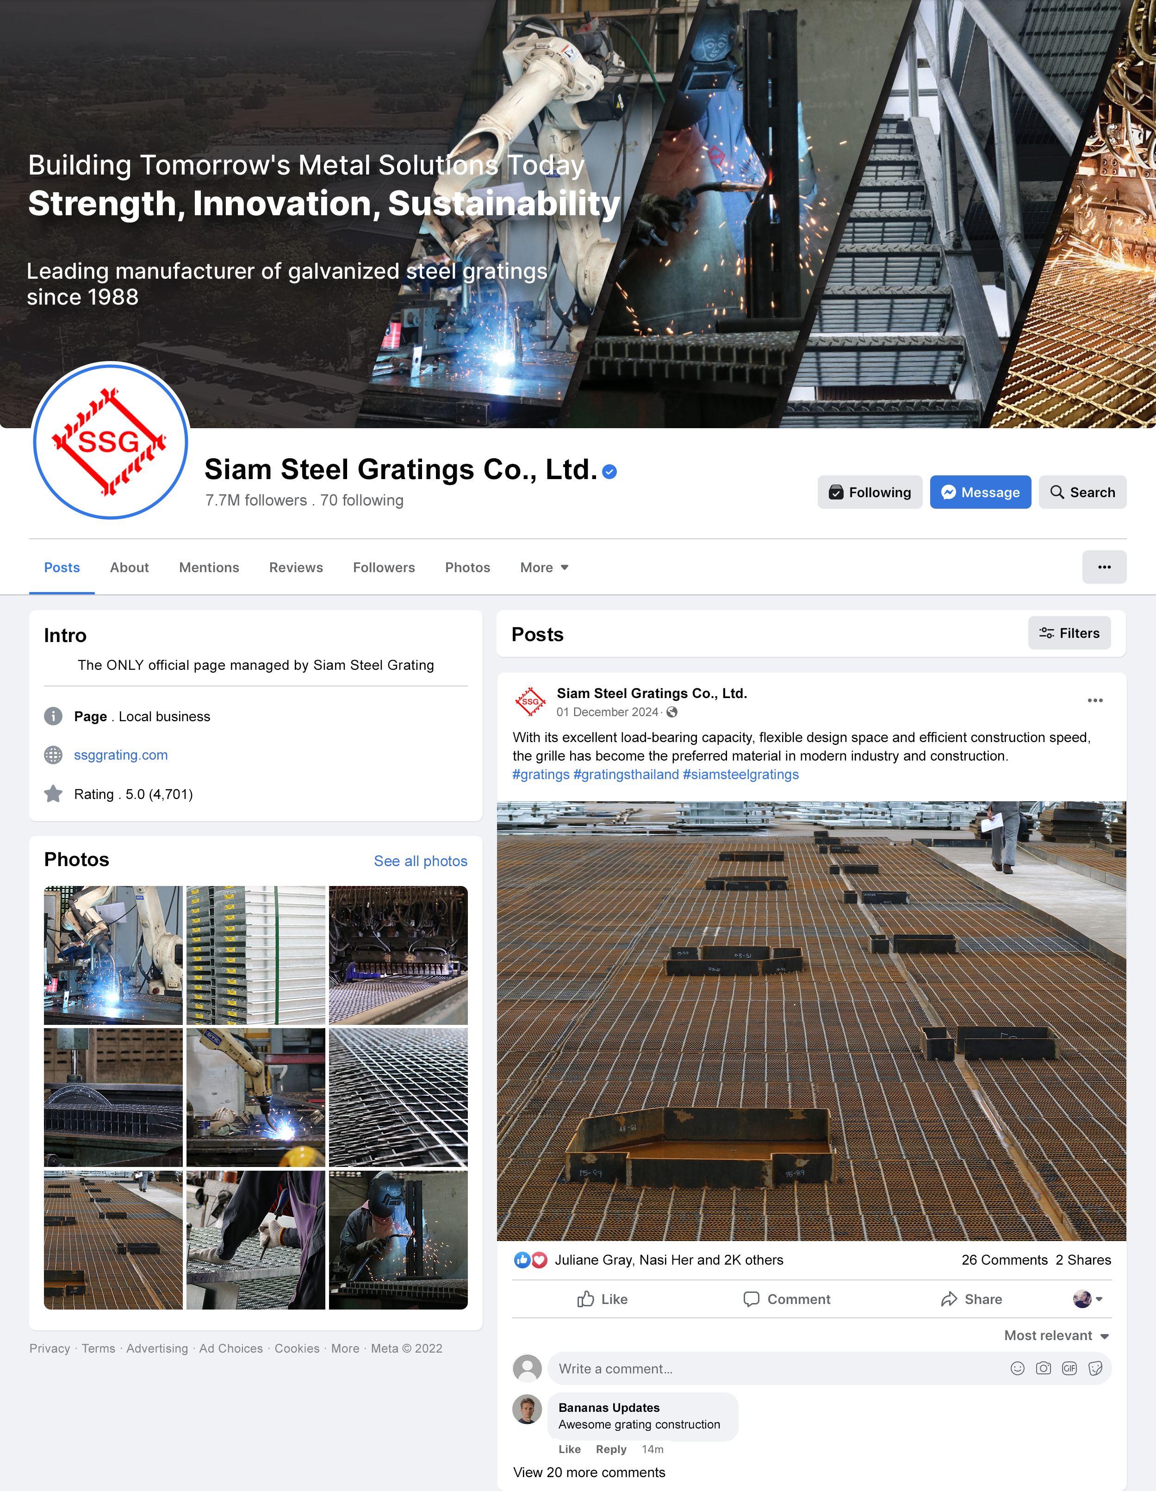Open the About tab
Screen dimensions: 1156x1491
(x=129, y=568)
